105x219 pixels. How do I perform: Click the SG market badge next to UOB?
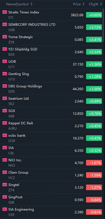pos(5,61)
